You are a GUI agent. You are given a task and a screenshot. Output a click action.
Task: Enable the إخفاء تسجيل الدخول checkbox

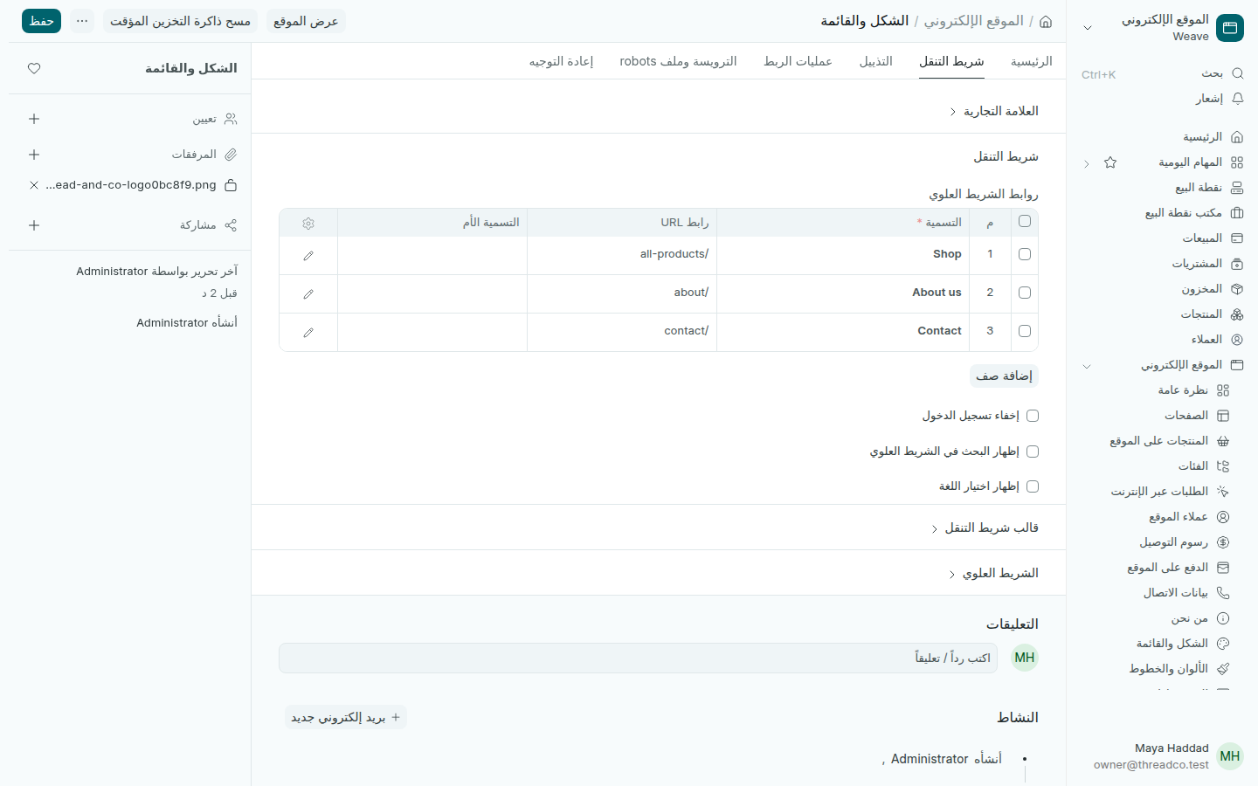pos(1033,416)
